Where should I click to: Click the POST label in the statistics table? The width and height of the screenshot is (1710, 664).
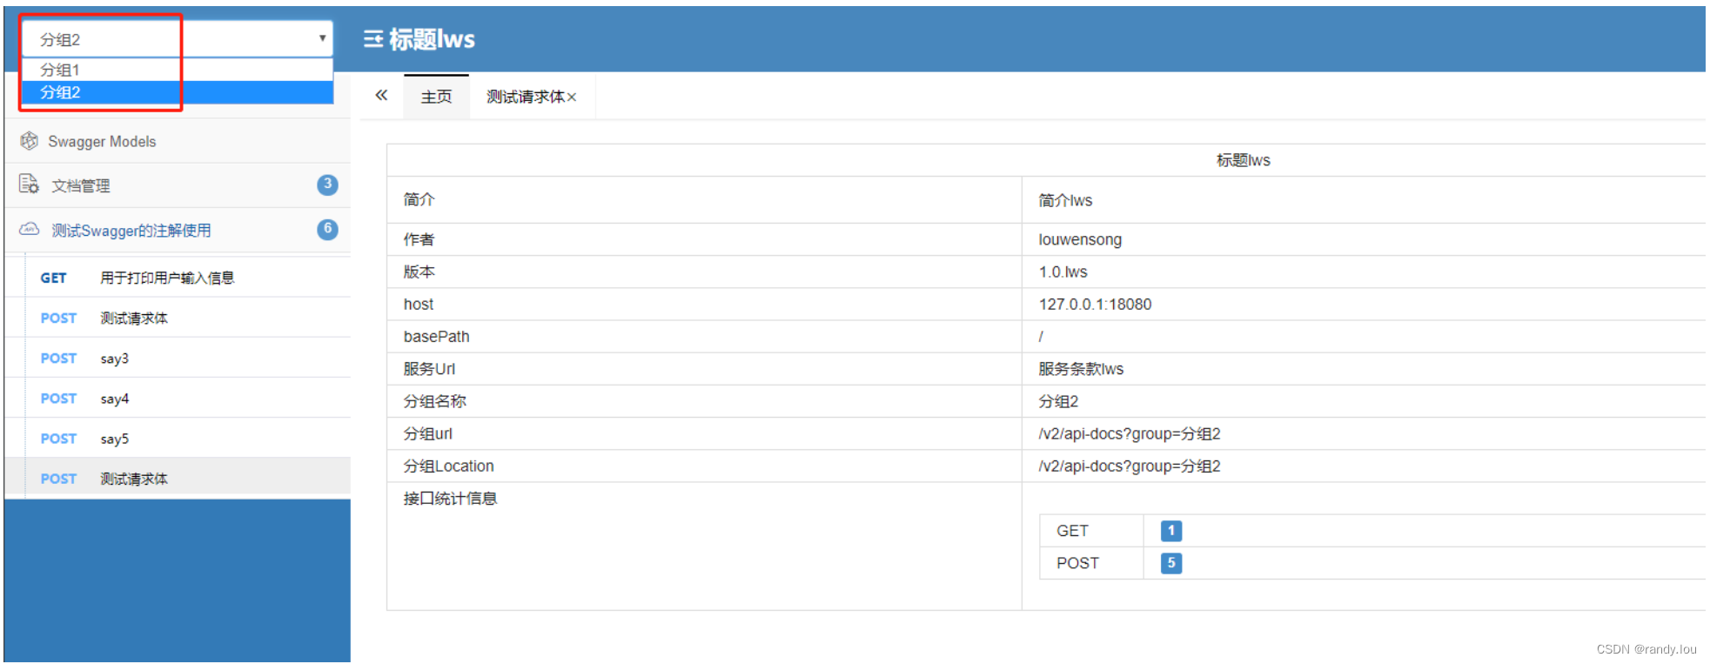pyautogui.click(x=1077, y=563)
